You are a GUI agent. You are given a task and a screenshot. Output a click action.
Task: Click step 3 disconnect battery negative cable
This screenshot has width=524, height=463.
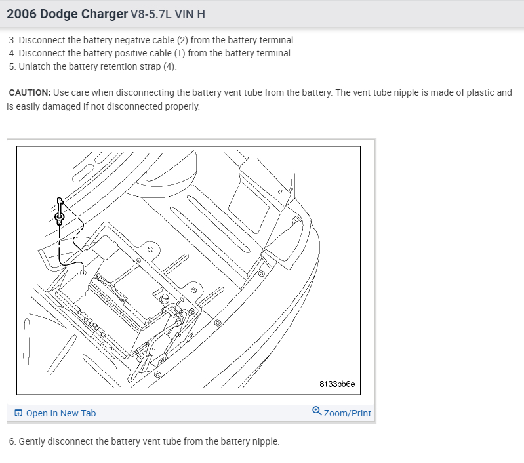click(152, 40)
